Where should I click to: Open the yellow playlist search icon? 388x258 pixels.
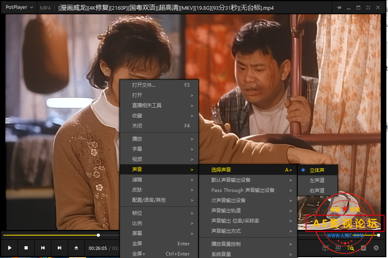click(350, 248)
